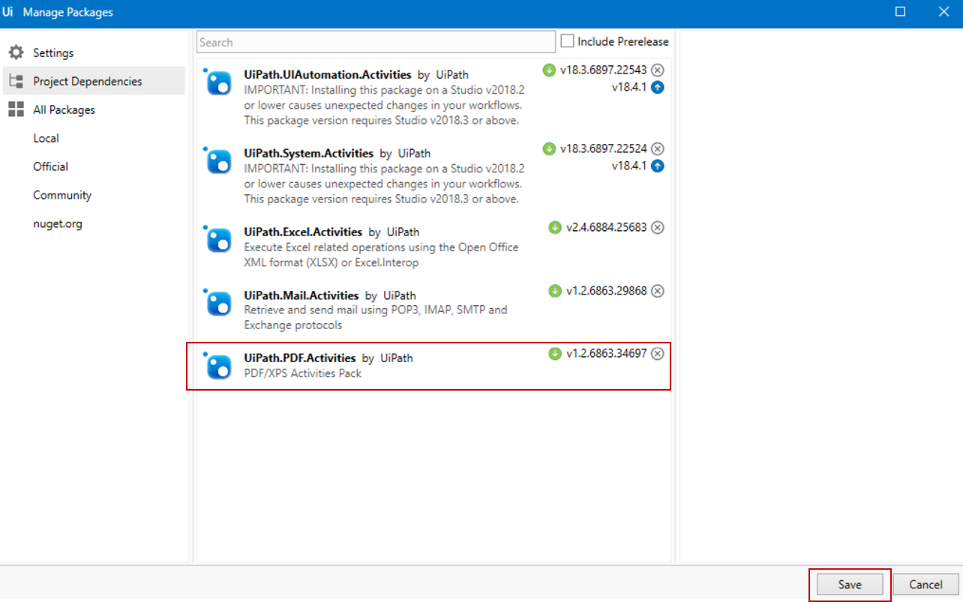Select the UiPath.Mail.Activities package name
The height and width of the screenshot is (602, 963).
click(301, 295)
